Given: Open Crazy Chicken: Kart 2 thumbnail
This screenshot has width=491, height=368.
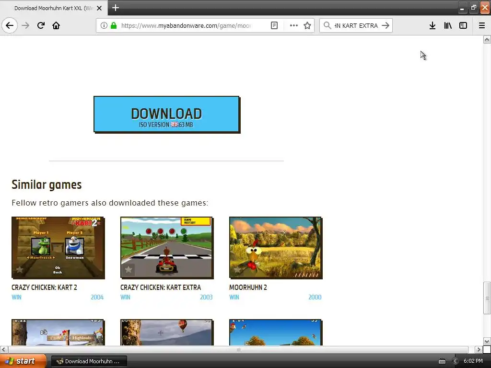Looking at the screenshot, I should (x=58, y=248).
